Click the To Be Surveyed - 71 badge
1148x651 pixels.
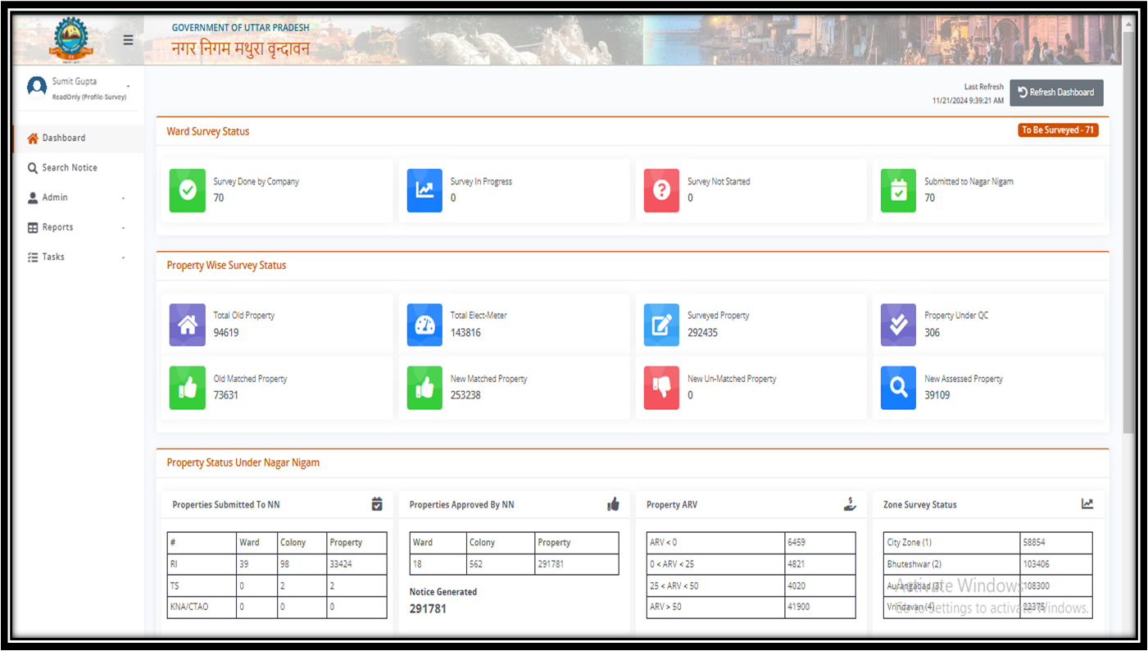click(x=1058, y=130)
